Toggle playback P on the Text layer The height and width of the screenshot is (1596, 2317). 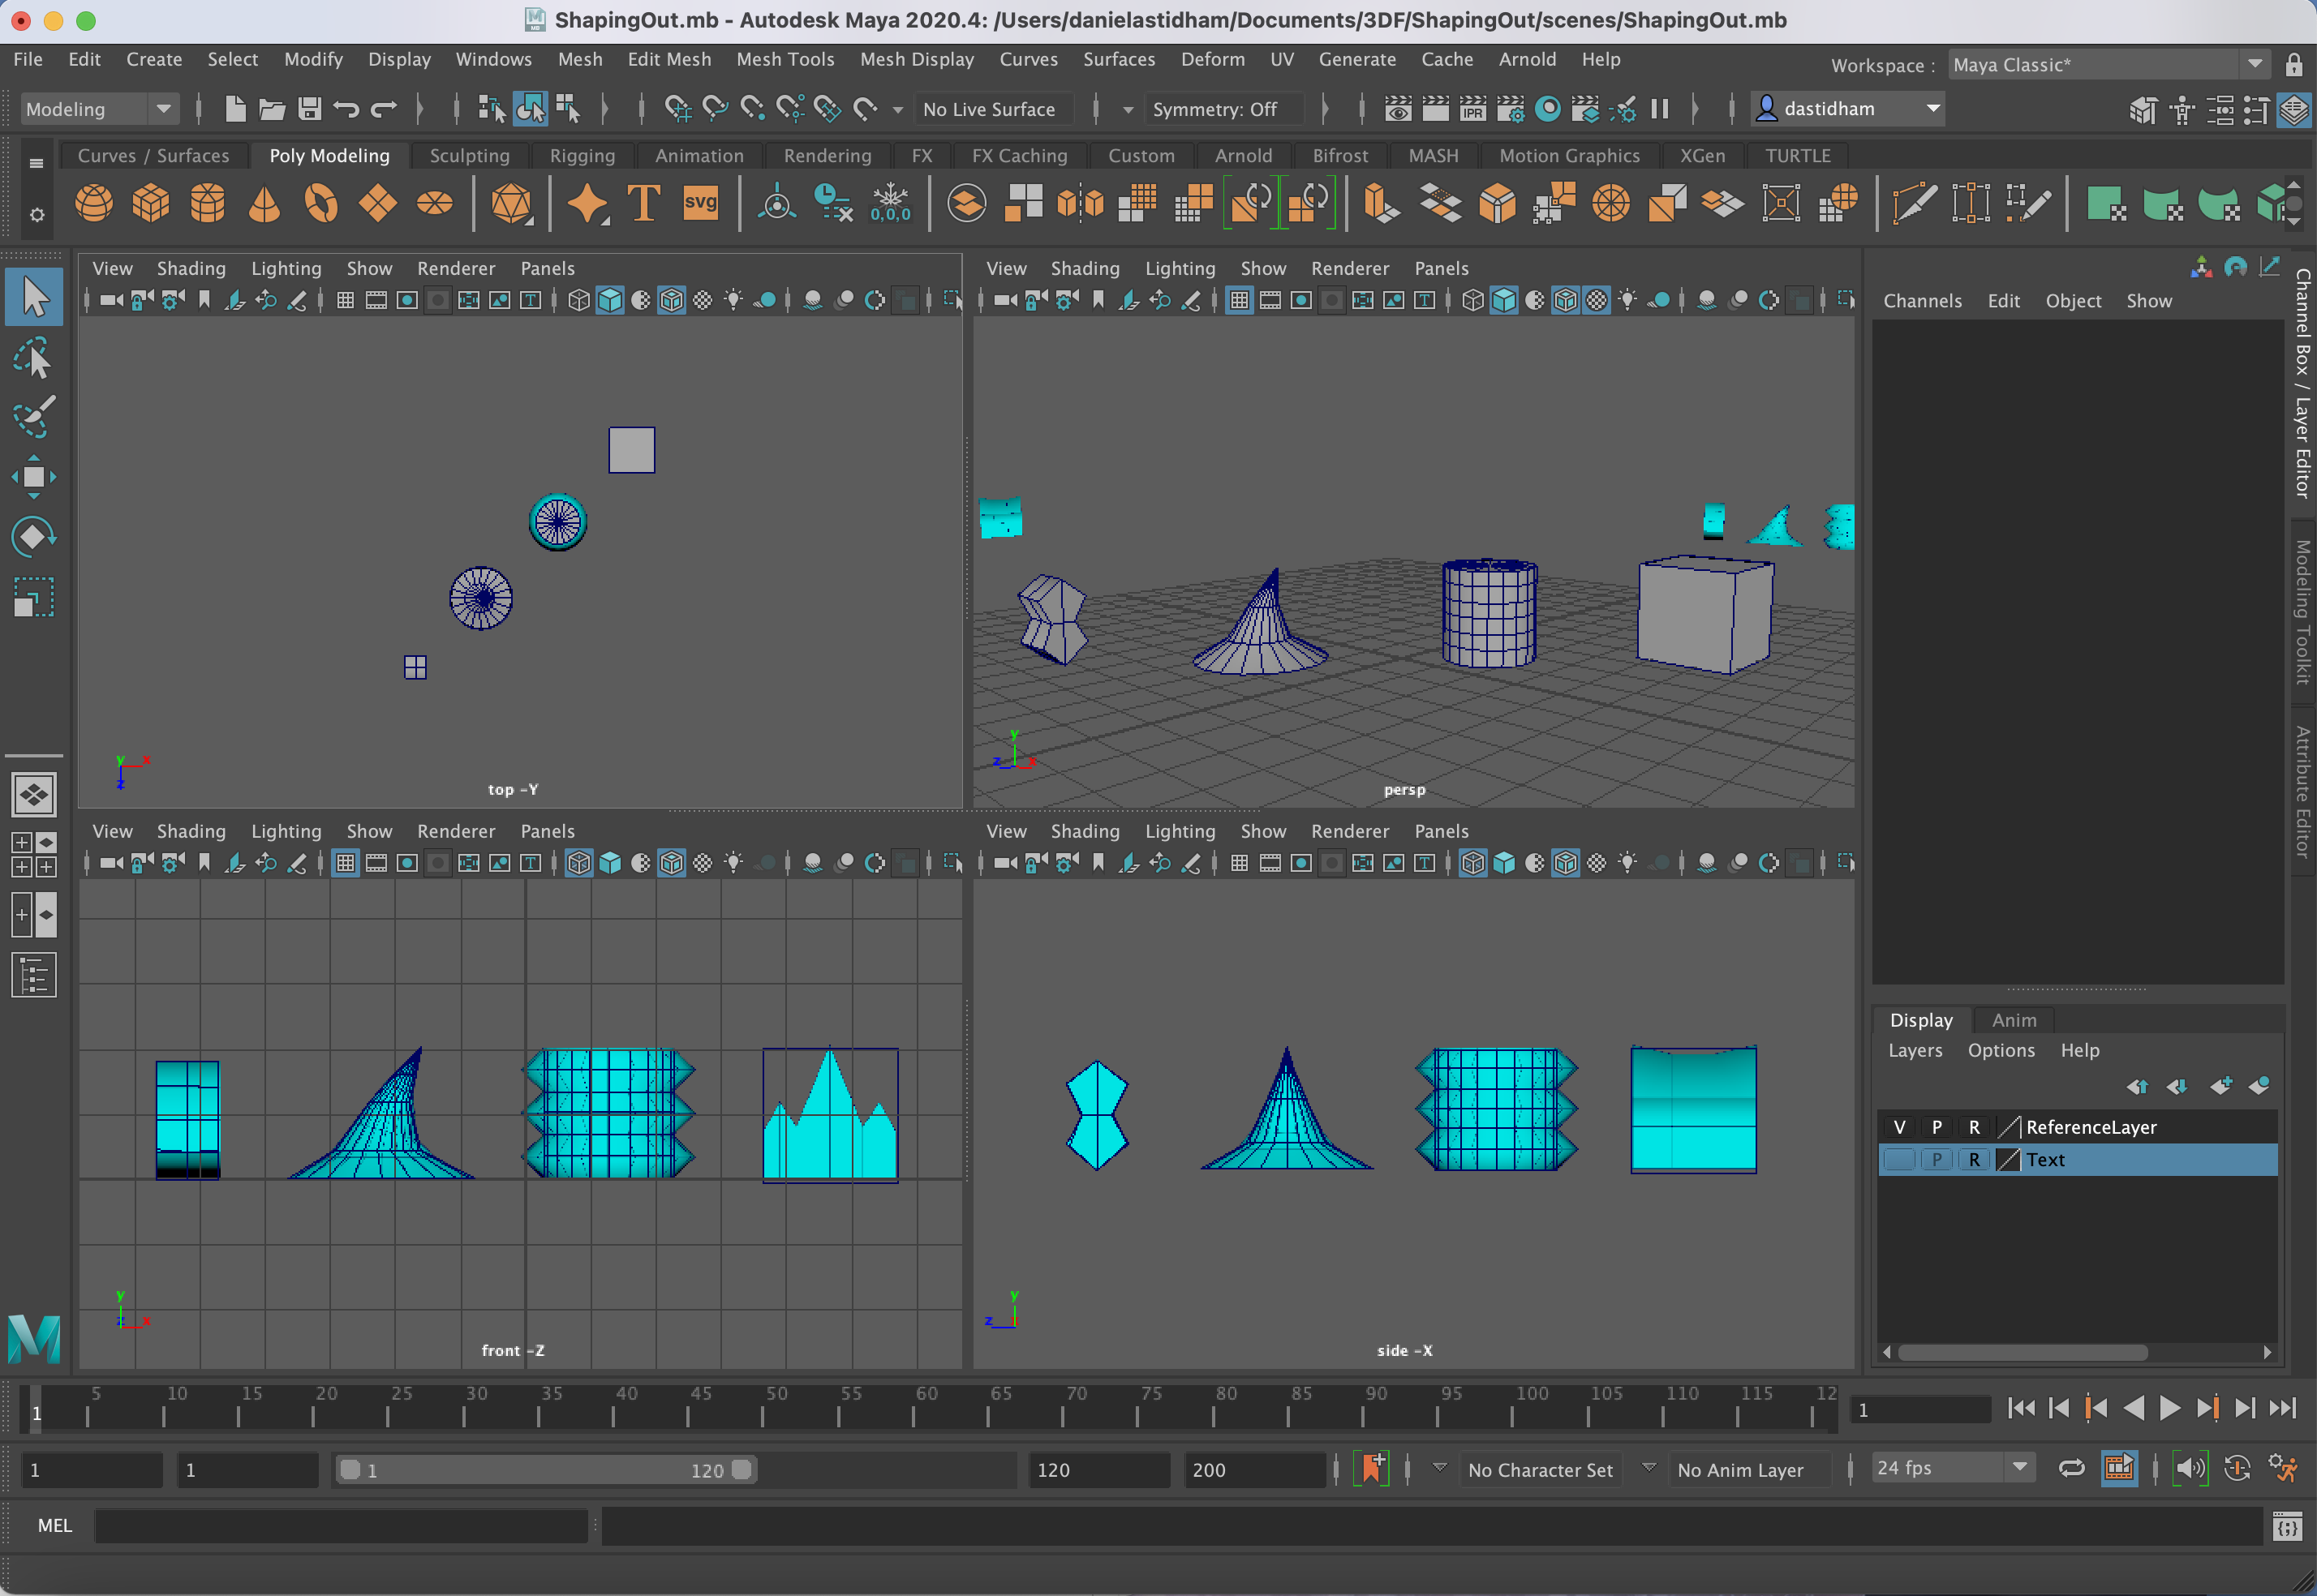click(x=1937, y=1160)
